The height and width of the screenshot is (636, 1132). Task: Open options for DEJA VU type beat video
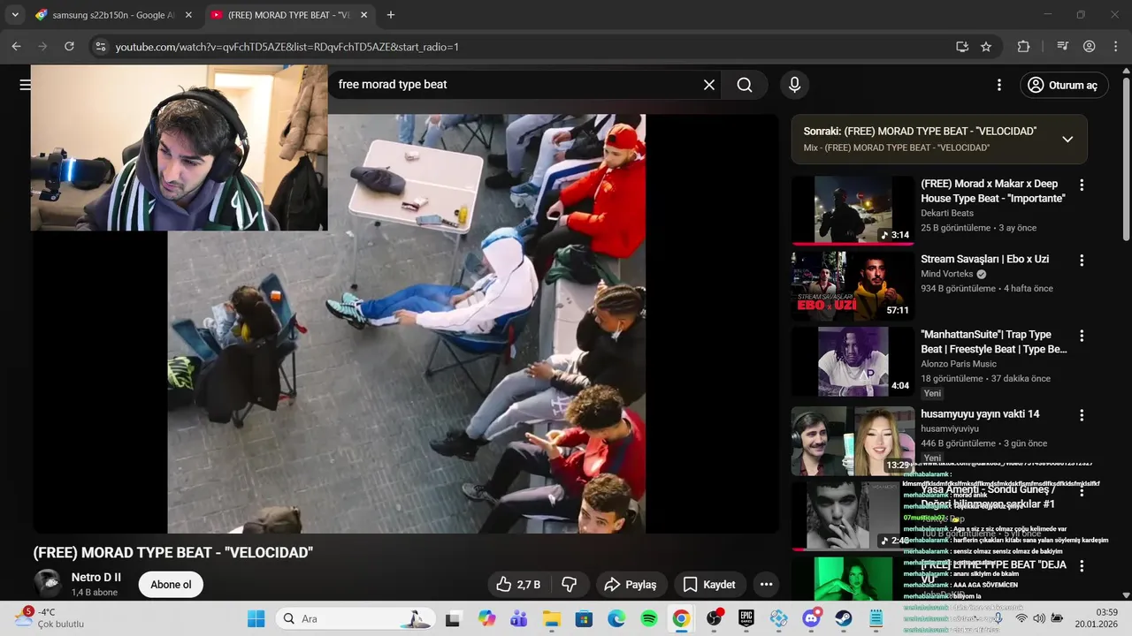1082,565
